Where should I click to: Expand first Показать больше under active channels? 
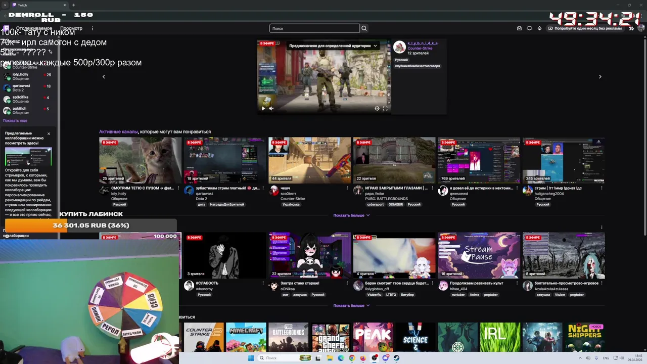pyautogui.click(x=351, y=215)
